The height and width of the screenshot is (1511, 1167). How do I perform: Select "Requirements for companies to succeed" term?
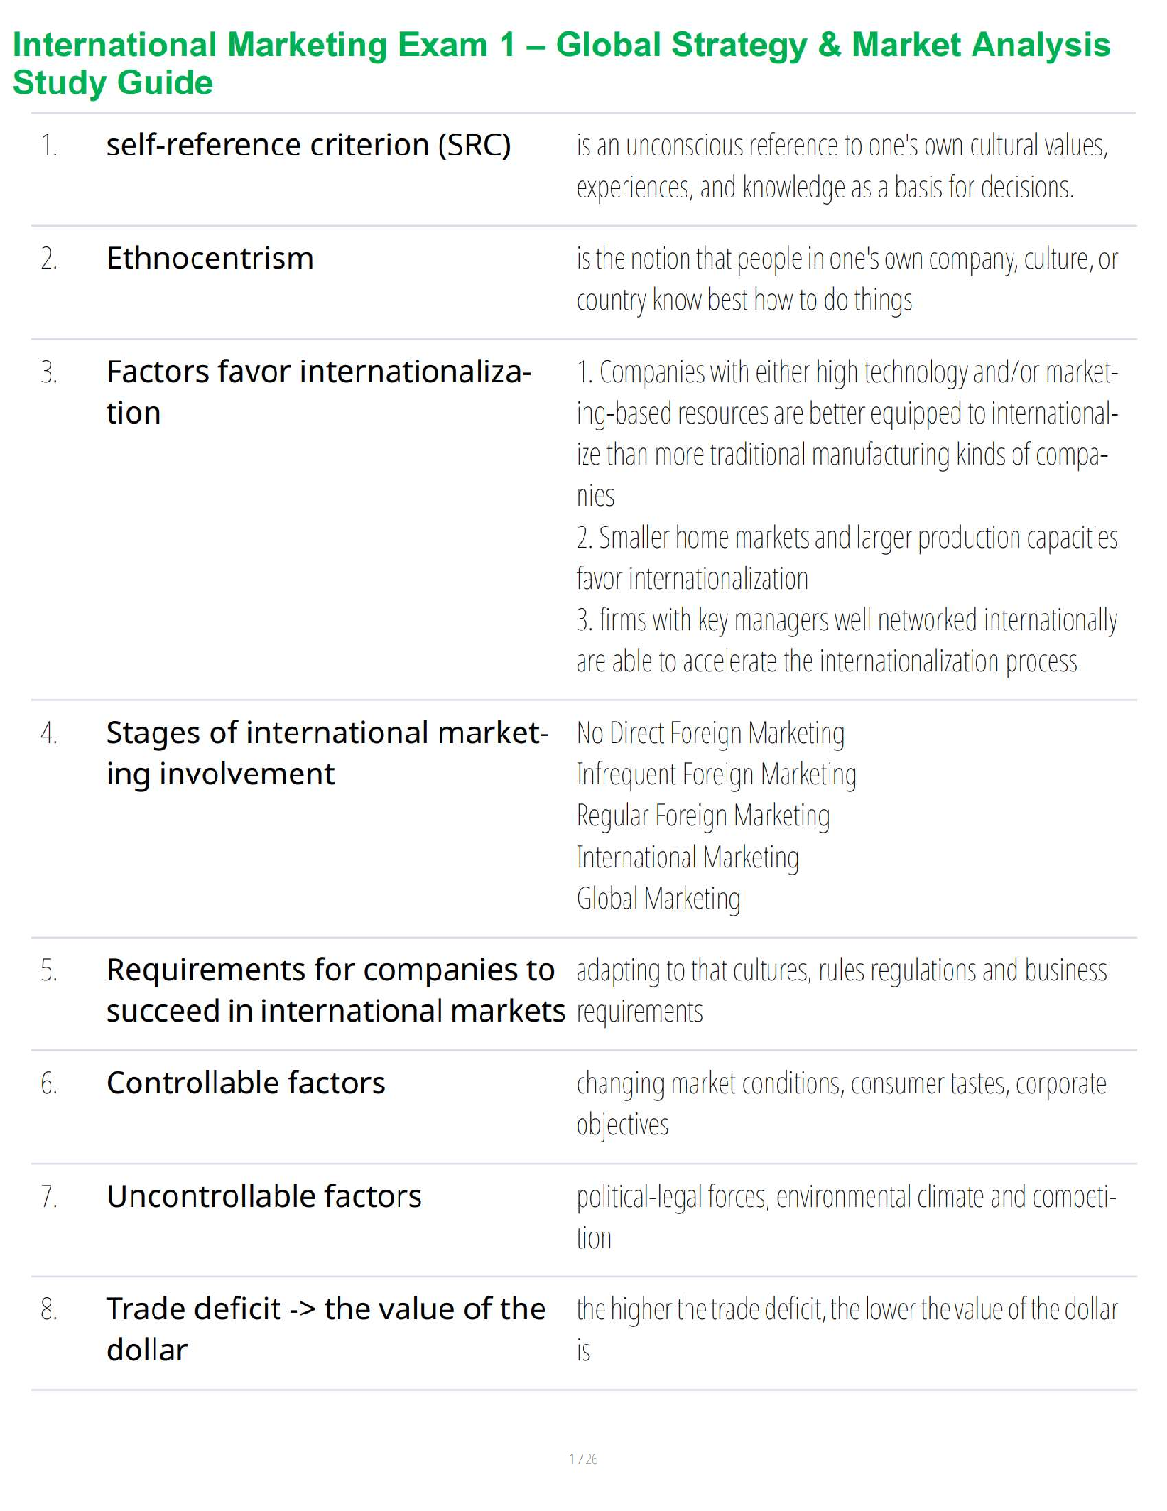click(335, 990)
